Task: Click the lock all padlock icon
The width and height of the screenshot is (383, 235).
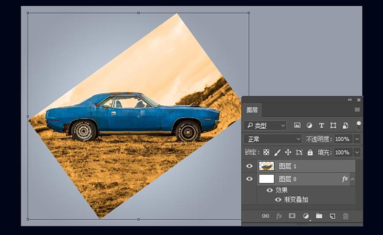Action: pyautogui.click(x=310, y=152)
